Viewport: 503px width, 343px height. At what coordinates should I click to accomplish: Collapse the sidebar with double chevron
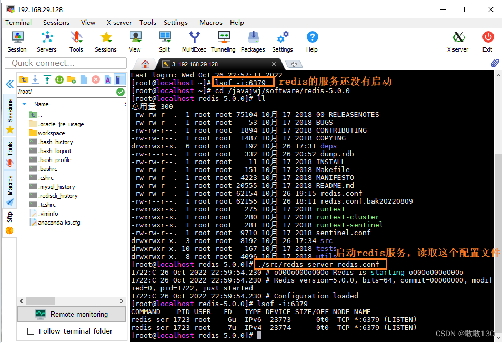point(10,84)
